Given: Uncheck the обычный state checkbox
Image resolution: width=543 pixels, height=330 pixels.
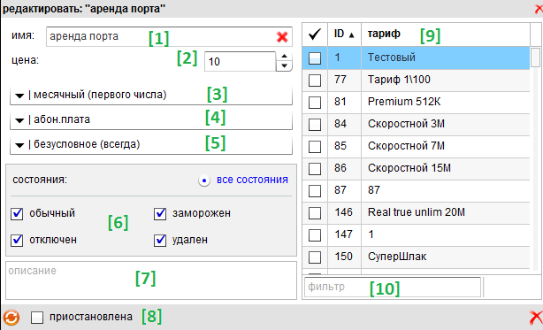Looking at the screenshot, I should (17, 213).
